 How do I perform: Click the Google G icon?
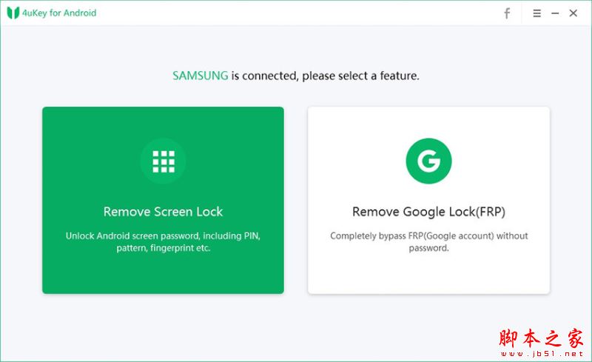click(428, 161)
